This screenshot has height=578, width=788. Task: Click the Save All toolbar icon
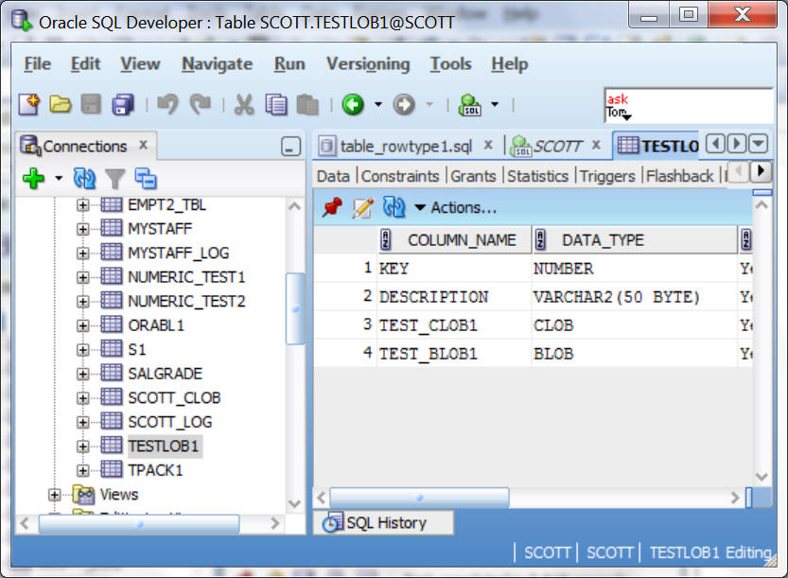123,105
